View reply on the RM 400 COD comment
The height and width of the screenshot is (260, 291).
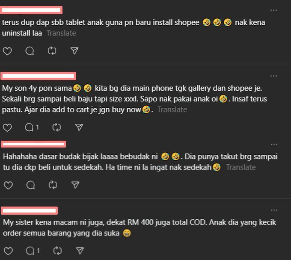click(33, 251)
